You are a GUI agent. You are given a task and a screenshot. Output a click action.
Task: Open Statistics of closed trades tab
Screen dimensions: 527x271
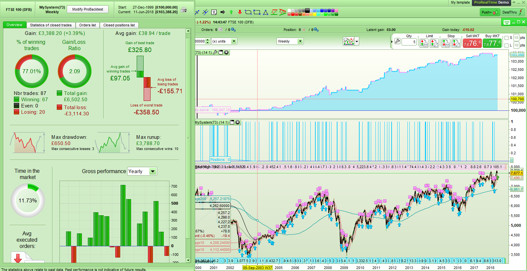coord(51,25)
